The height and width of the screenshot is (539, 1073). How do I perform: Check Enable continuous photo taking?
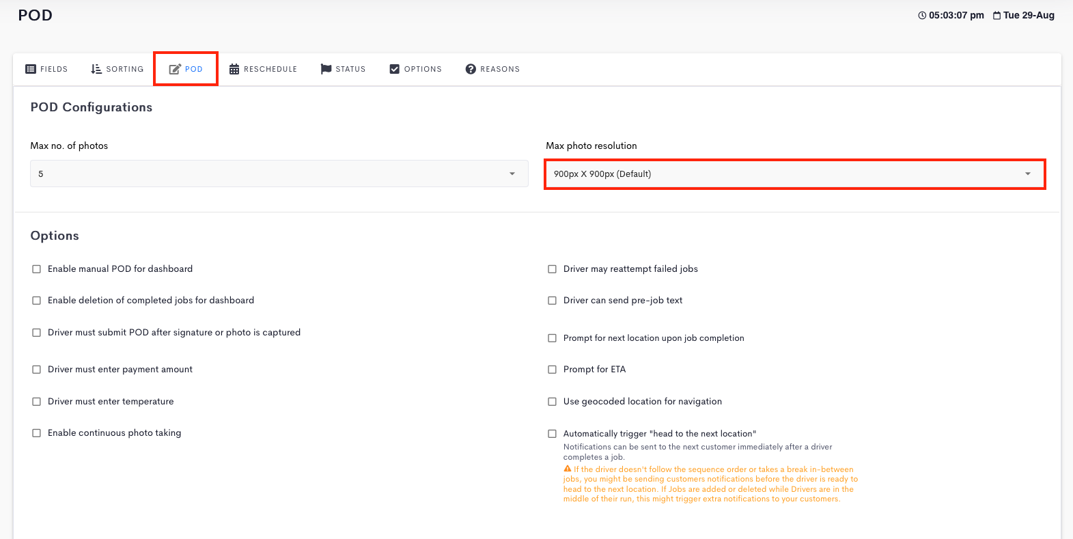tap(37, 433)
